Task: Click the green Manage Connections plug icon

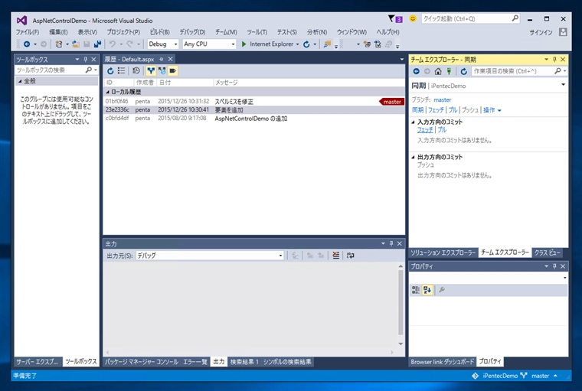Action: point(449,71)
